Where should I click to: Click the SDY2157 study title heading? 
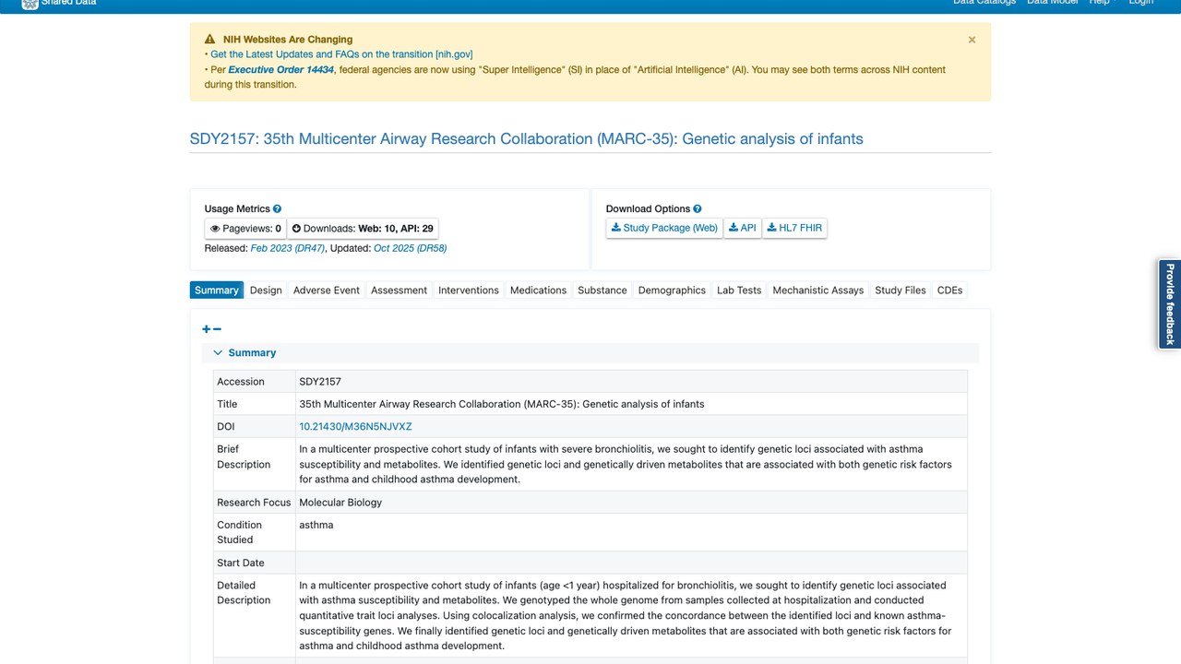(x=527, y=139)
